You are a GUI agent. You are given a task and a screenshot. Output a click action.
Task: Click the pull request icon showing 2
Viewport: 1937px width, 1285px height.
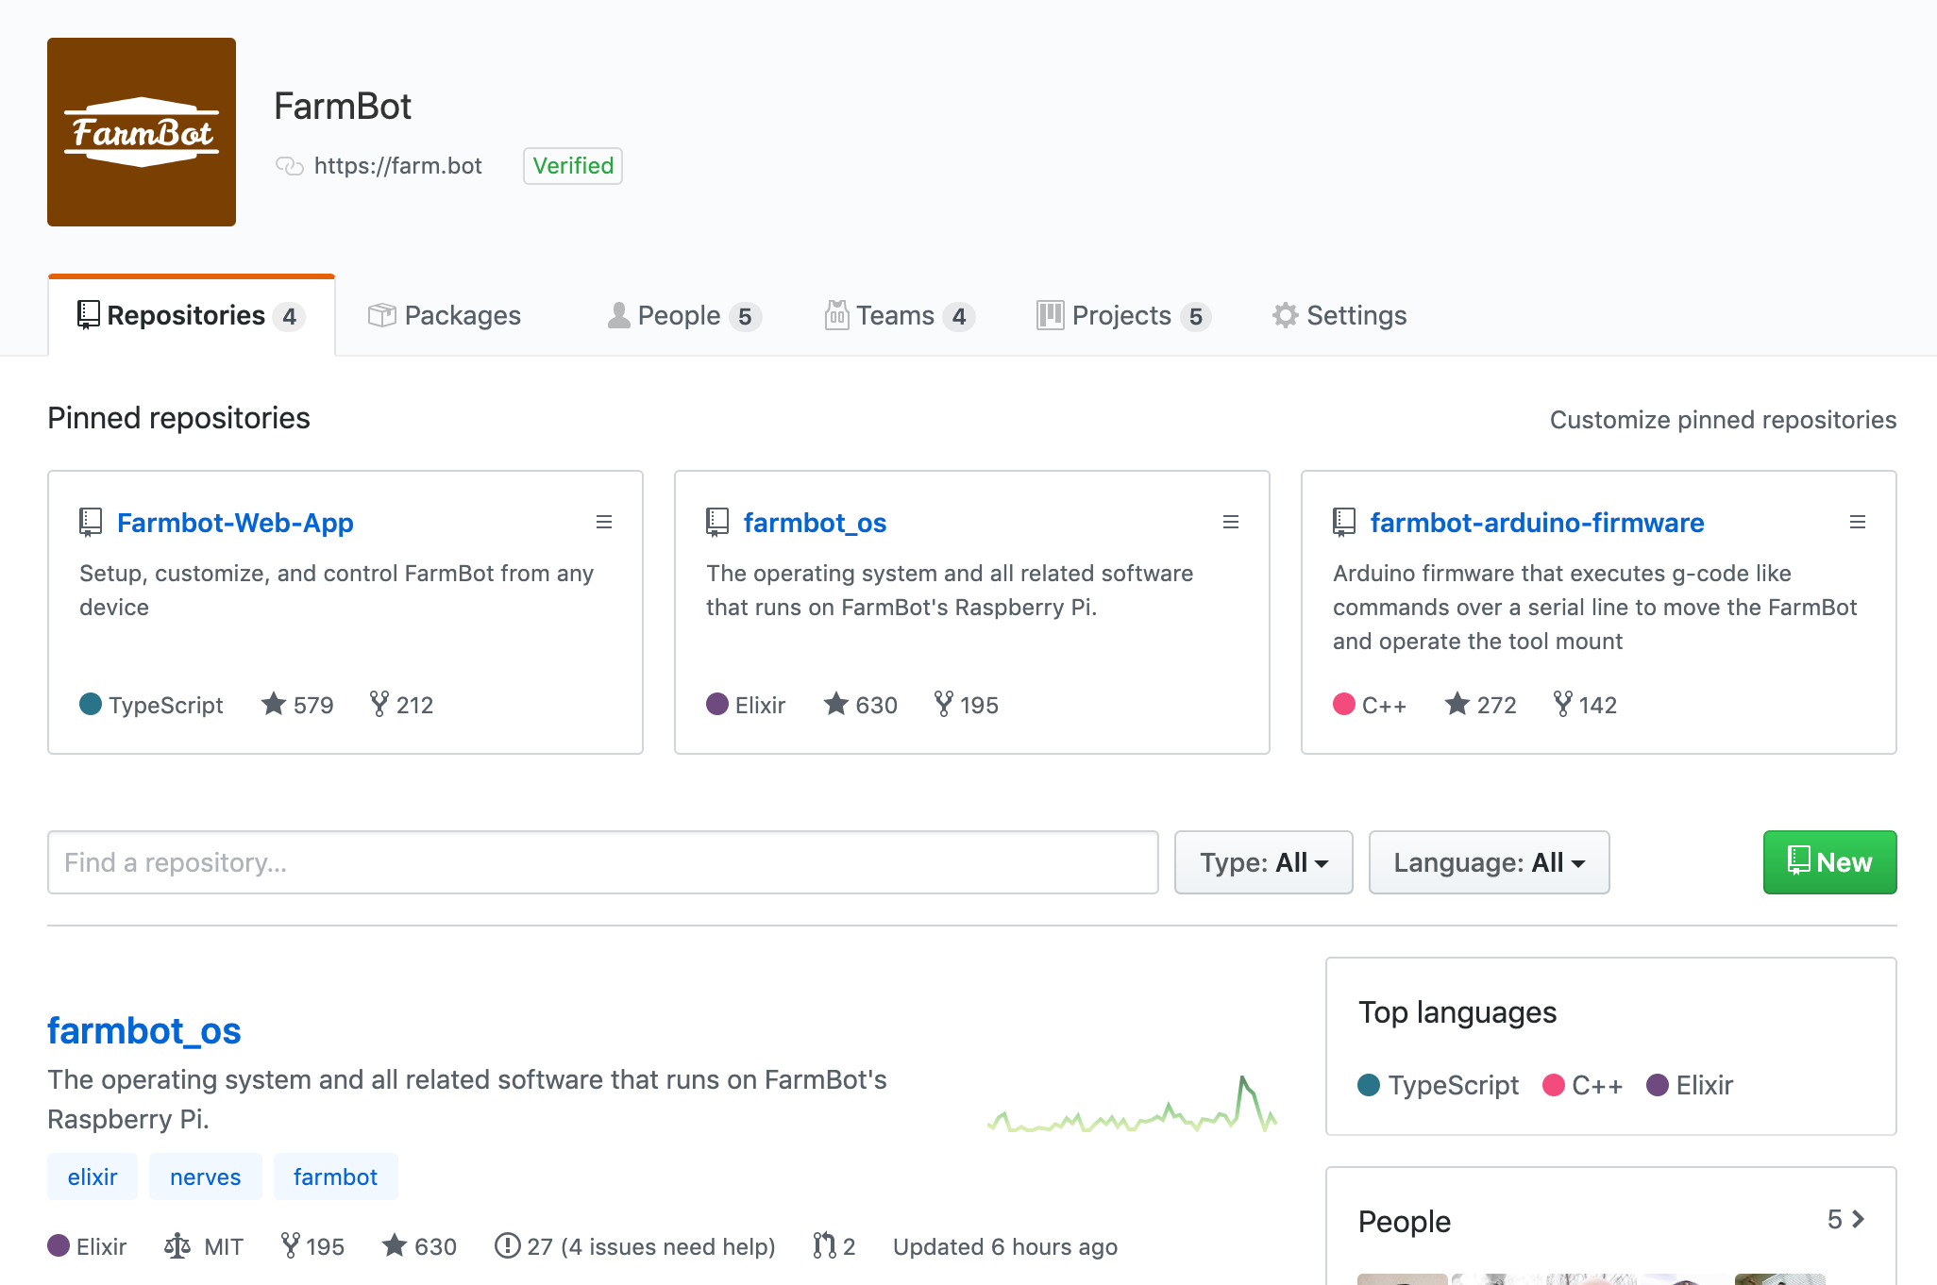(823, 1245)
